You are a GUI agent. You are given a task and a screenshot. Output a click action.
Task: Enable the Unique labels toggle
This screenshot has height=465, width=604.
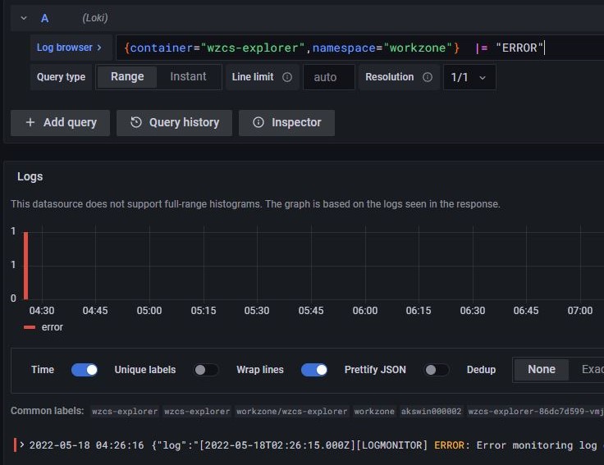click(x=206, y=370)
